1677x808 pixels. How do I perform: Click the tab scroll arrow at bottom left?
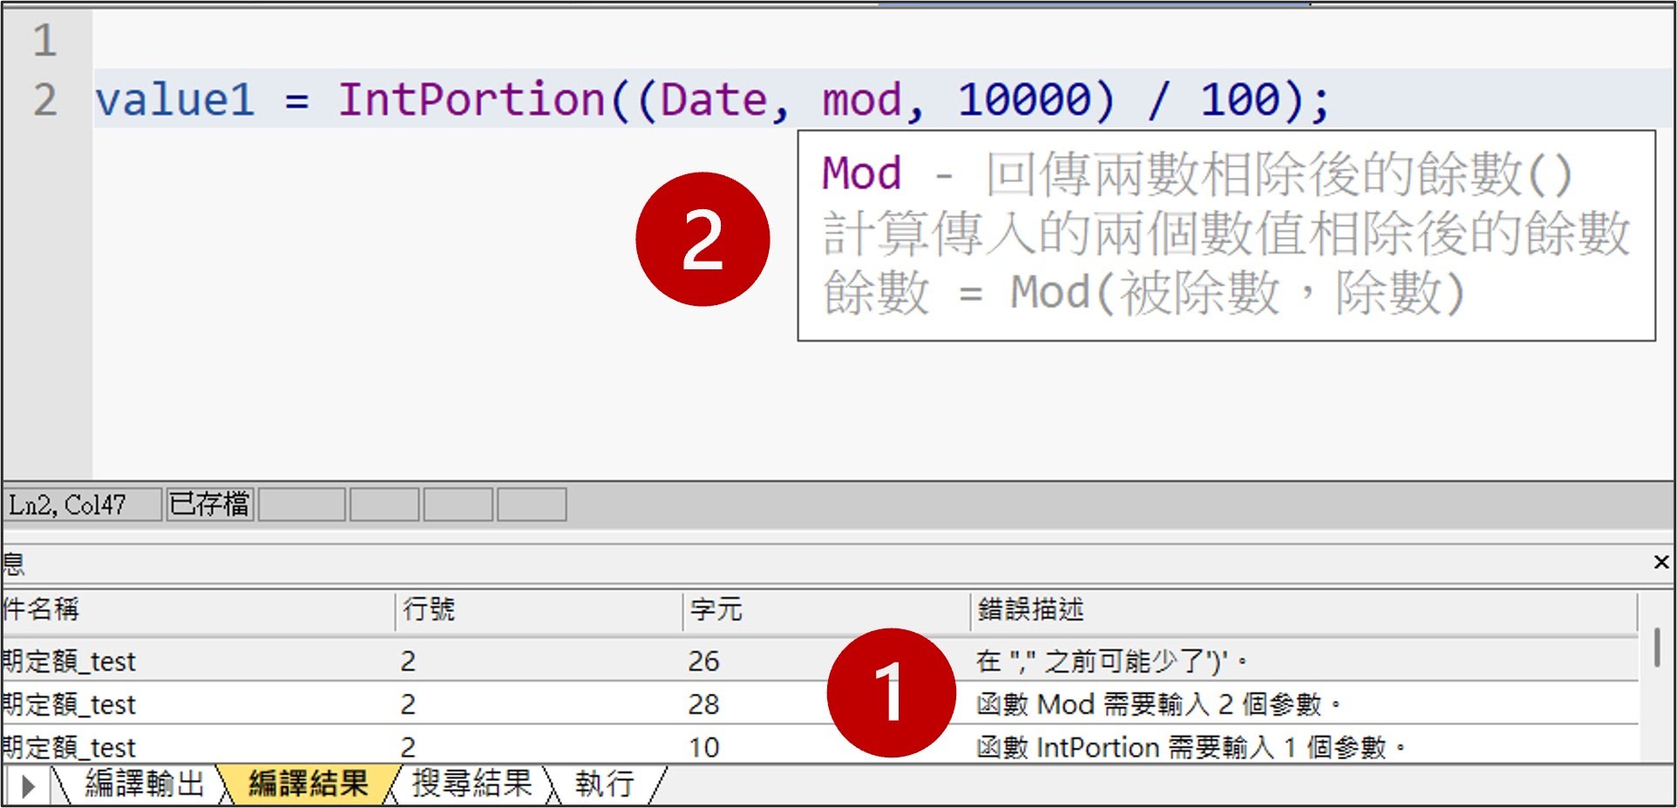click(27, 785)
